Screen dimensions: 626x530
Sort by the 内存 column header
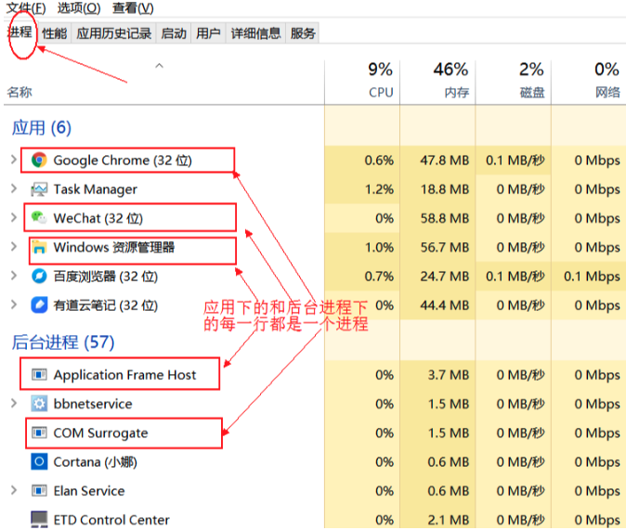tap(437, 82)
